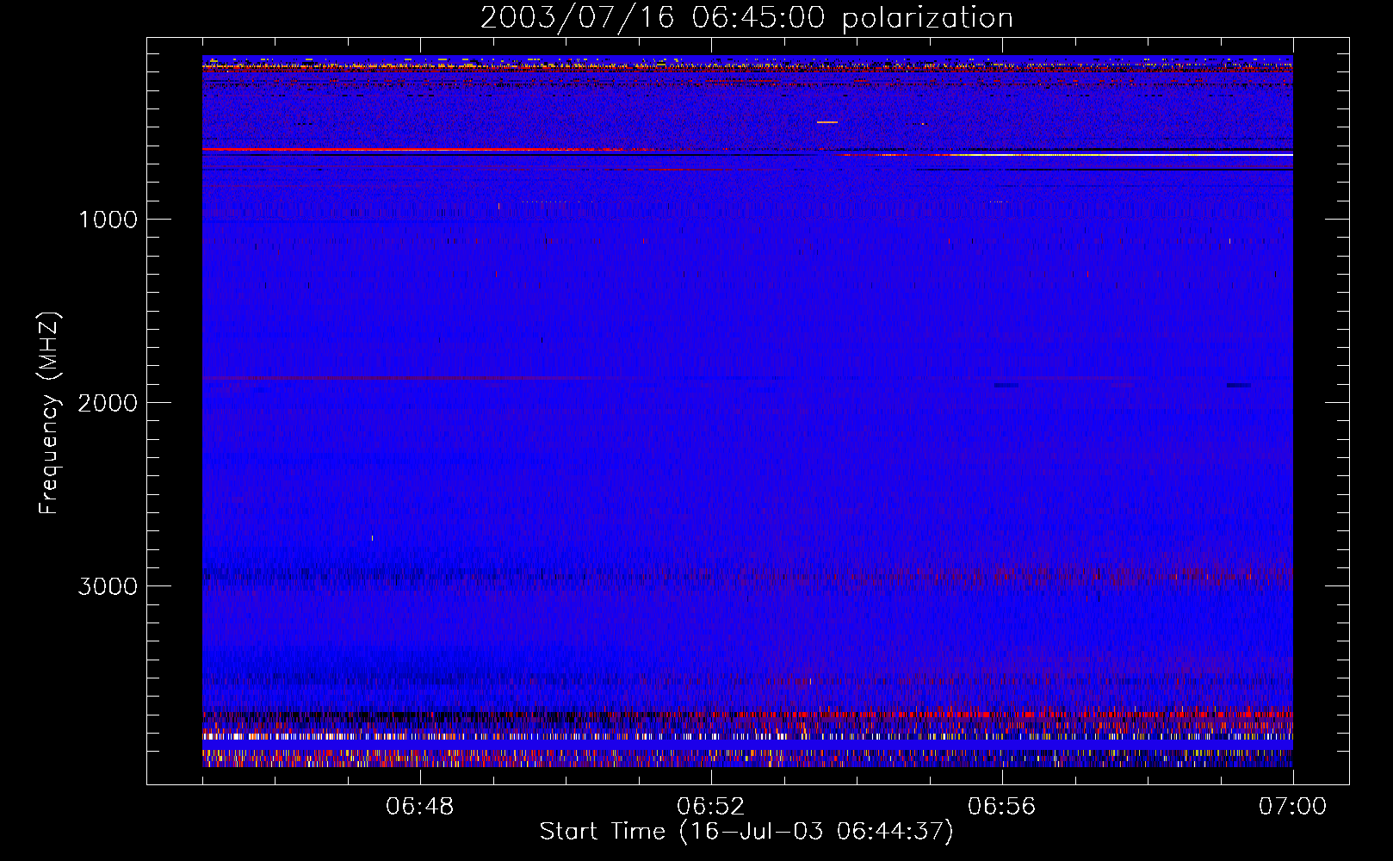The image size is (1393, 861).
Task: Select the 2000 frequency axis label
Action: 108,403
